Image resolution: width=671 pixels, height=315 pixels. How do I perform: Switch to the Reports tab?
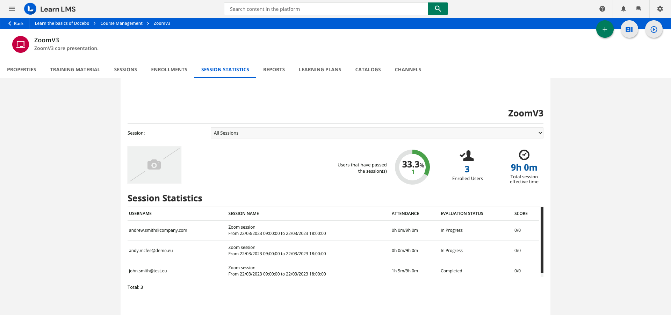(274, 70)
